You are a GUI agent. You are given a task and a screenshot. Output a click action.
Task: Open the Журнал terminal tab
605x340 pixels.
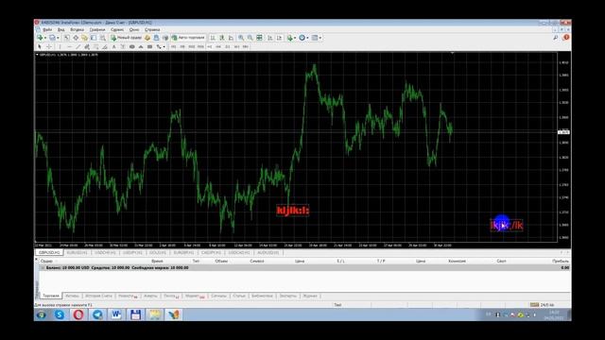click(x=310, y=296)
